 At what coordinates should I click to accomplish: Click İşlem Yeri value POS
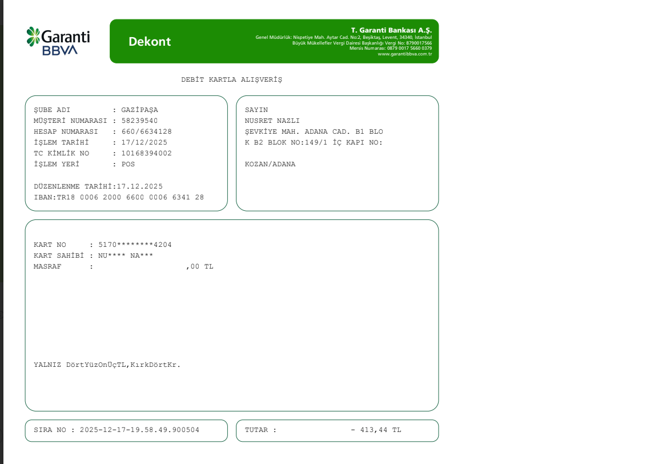[128, 164]
